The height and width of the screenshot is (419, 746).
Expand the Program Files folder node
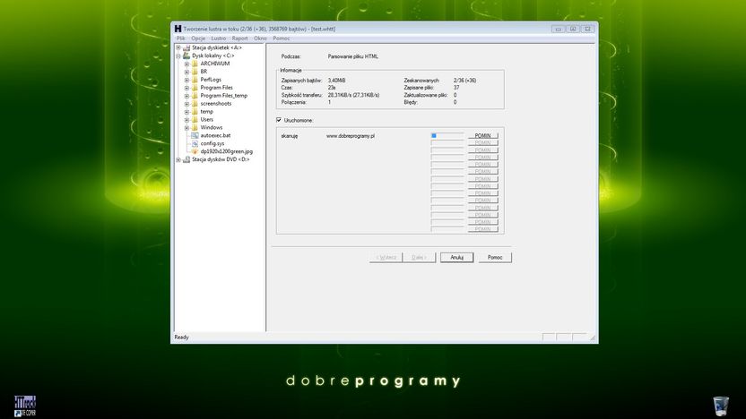pyautogui.click(x=186, y=88)
